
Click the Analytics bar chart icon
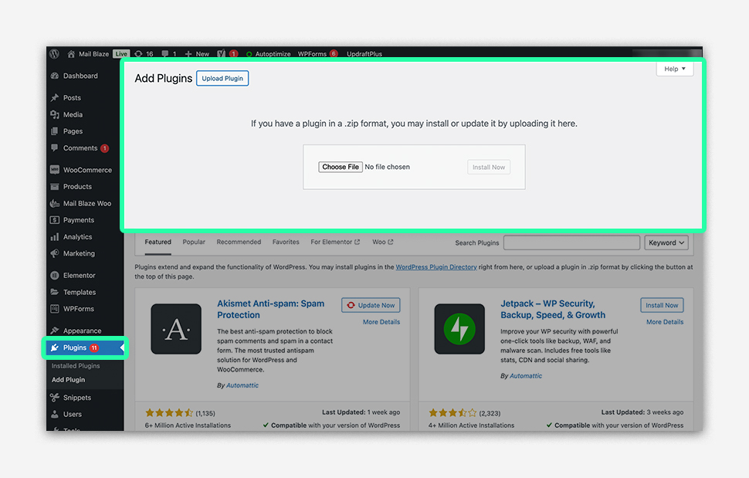(x=55, y=236)
